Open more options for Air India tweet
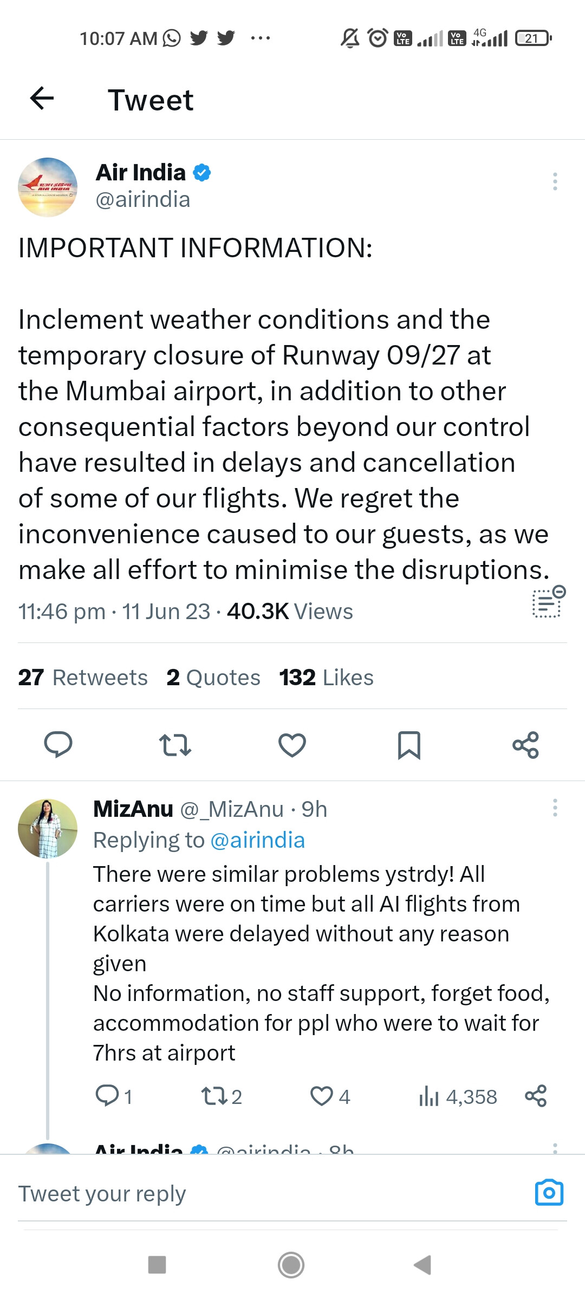 pyautogui.click(x=555, y=181)
